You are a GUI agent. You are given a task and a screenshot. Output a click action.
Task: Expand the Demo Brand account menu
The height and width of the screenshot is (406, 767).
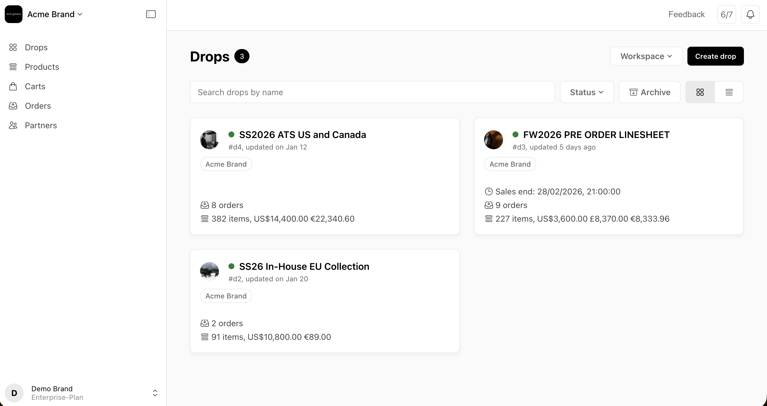click(x=154, y=393)
